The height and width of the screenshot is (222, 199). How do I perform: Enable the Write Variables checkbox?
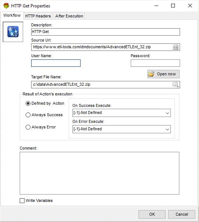pyautogui.click(x=22, y=200)
